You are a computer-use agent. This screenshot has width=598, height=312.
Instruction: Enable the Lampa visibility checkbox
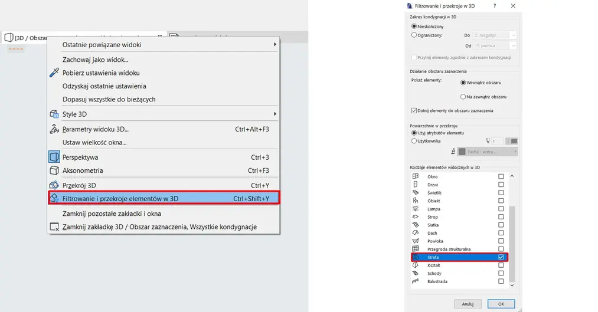point(501,209)
